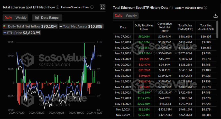
Task: Switch Net Inflow chart to Weekly
Action: tap(21, 18)
